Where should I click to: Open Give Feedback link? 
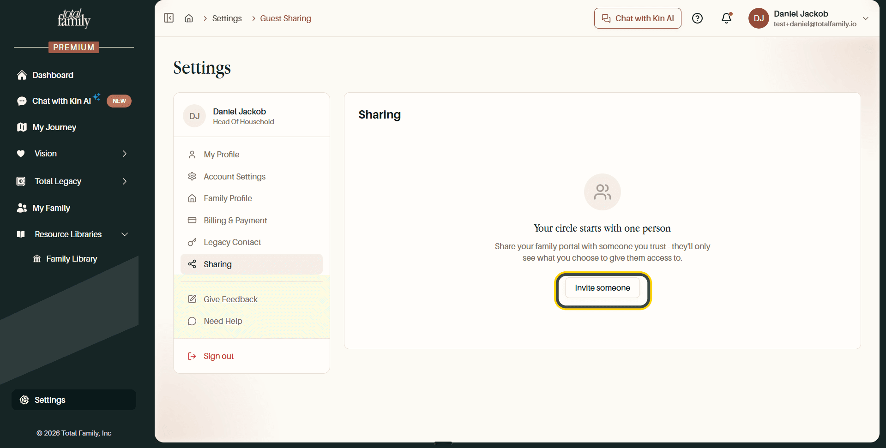coord(252,299)
